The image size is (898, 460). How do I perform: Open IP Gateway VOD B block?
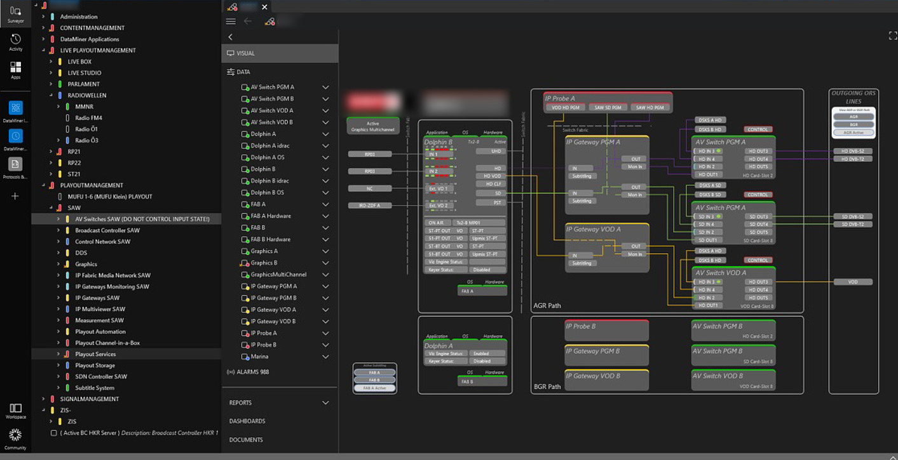607,380
